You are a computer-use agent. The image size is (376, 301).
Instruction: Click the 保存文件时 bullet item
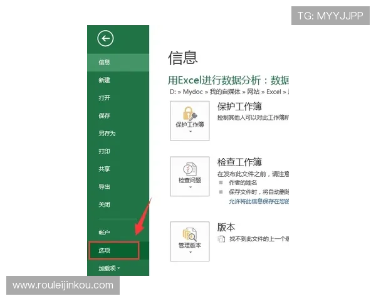(259, 192)
